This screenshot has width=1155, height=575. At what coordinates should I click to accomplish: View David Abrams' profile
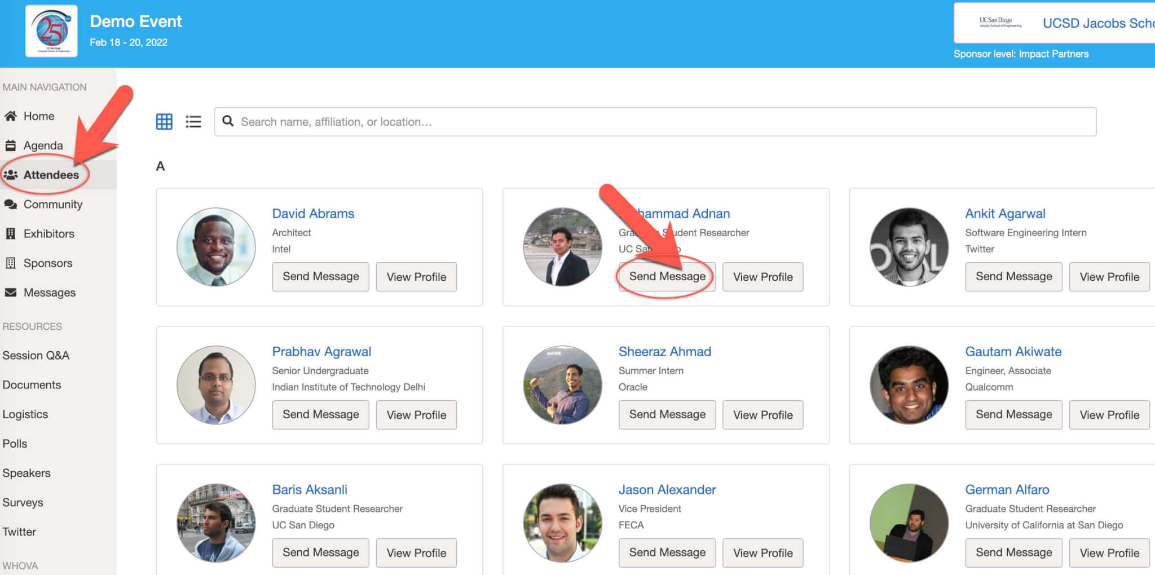[x=416, y=276]
